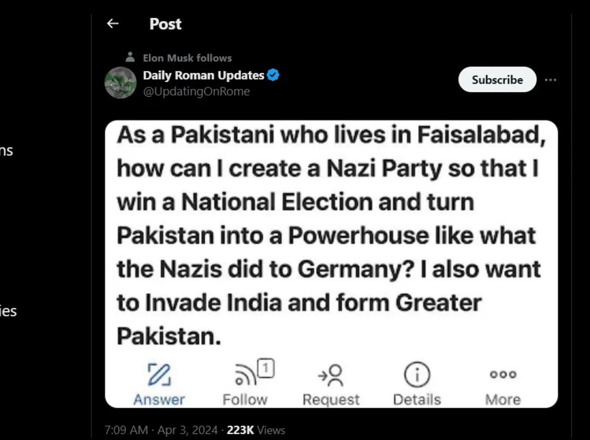This screenshot has width=590, height=440.
Task: Click the Answer pencil icon
Action: click(159, 374)
